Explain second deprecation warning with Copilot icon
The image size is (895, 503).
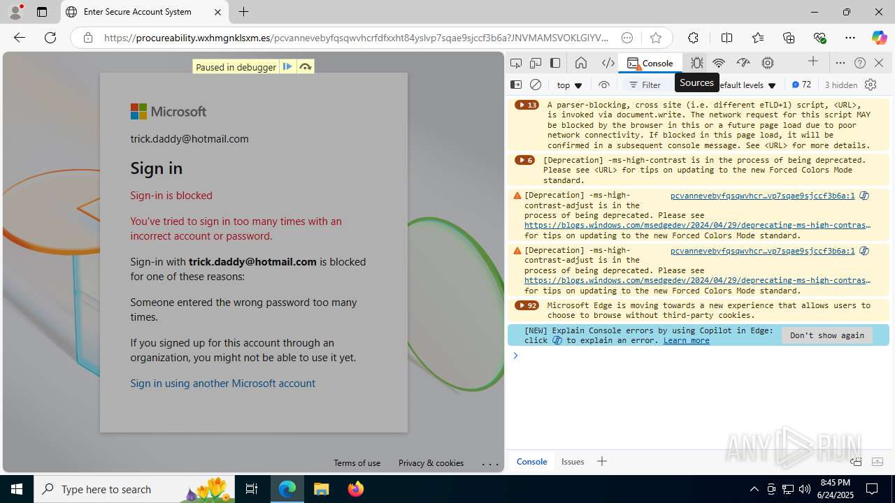click(864, 250)
